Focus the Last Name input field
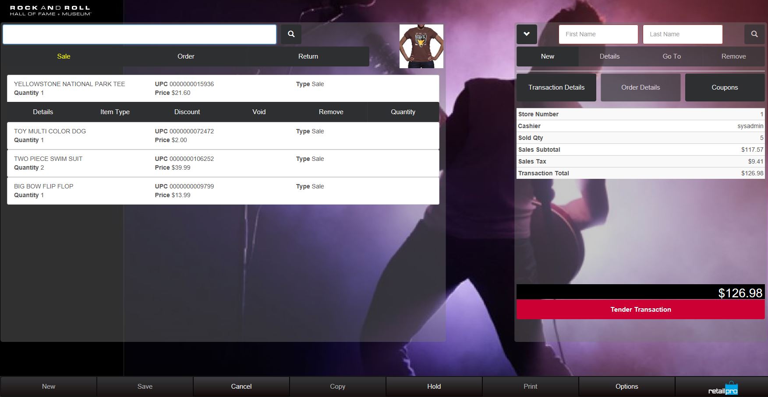 tap(682, 34)
